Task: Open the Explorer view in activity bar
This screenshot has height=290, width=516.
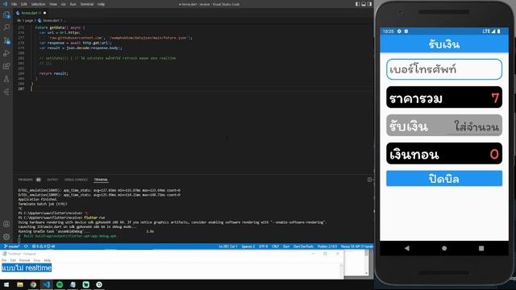Action: [6, 14]
